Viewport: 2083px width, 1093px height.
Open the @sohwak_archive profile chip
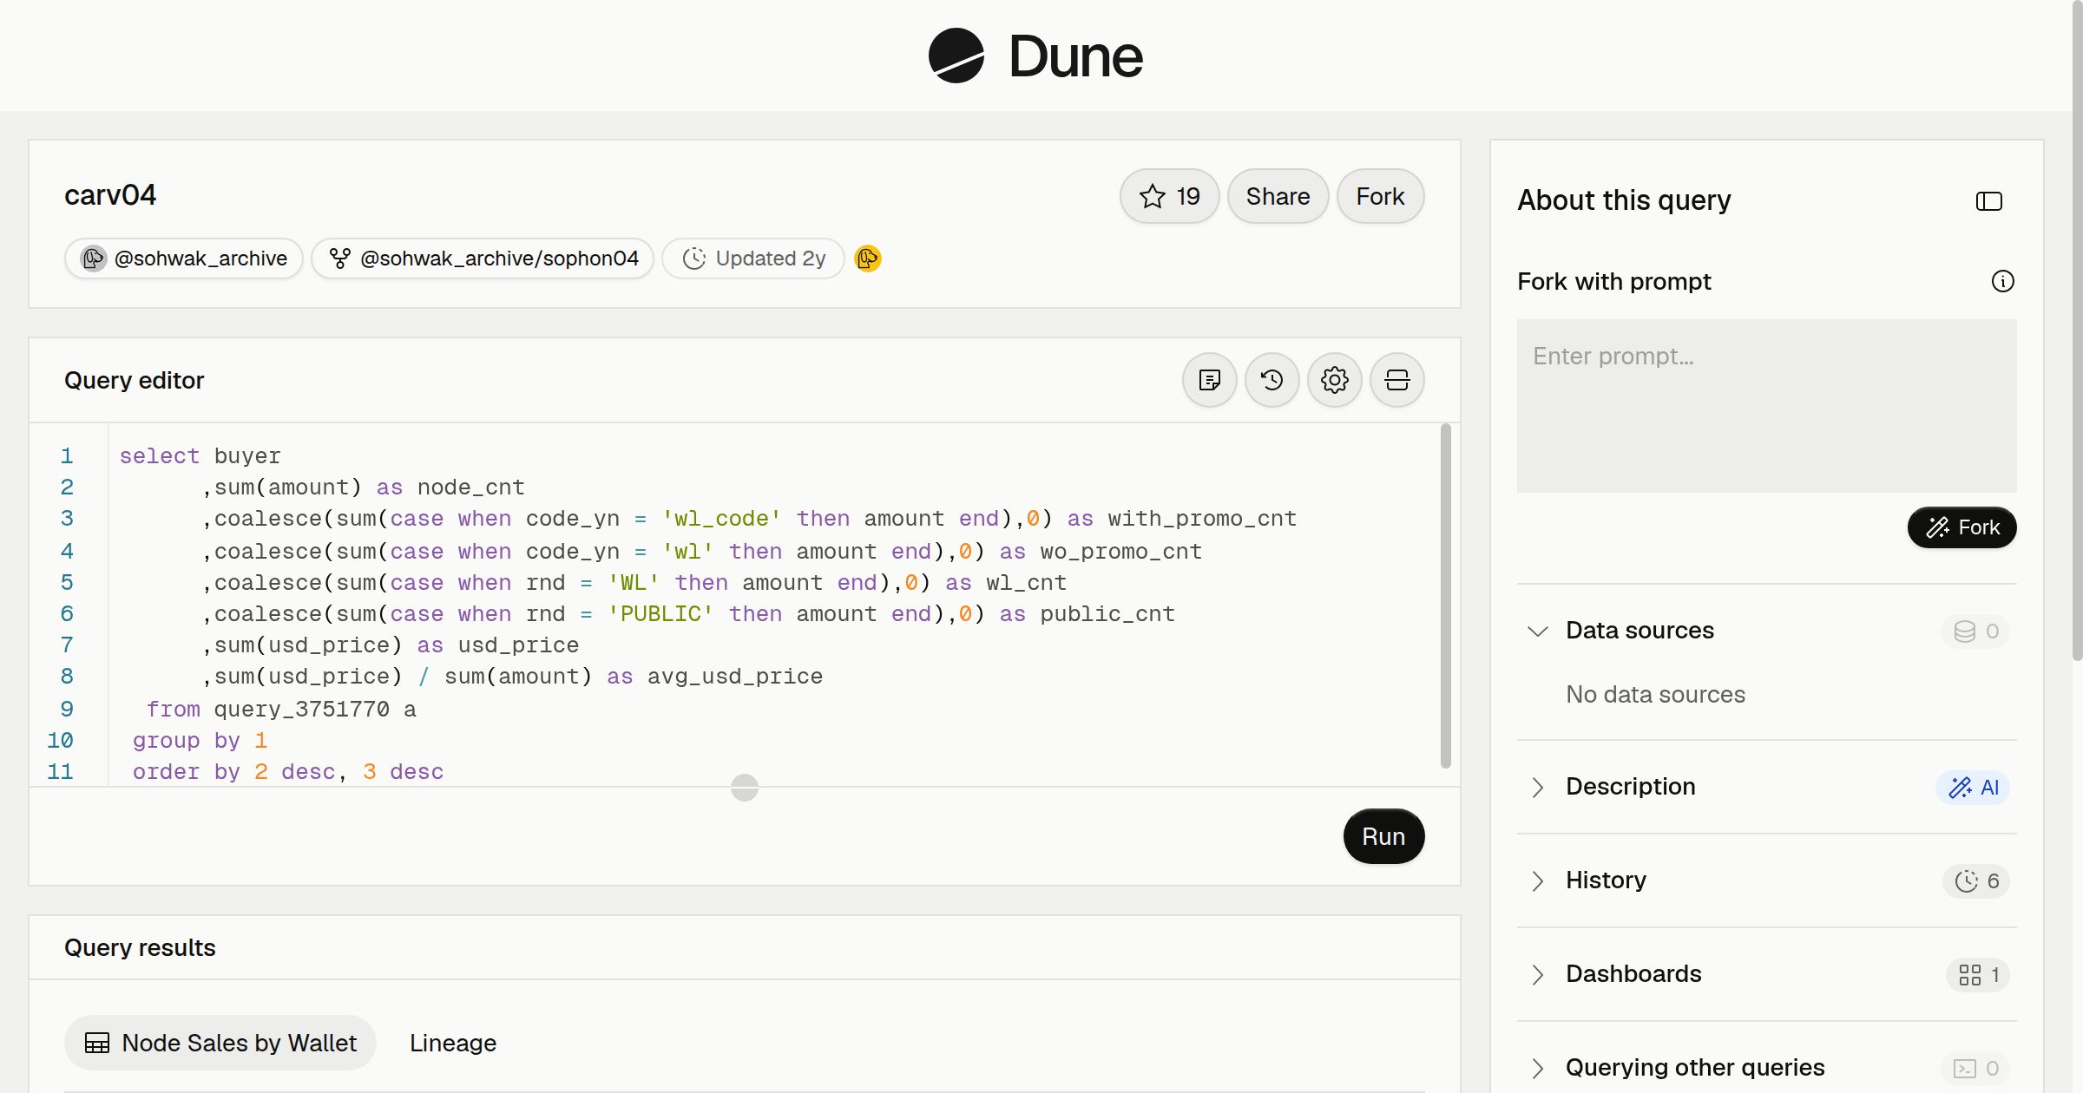184,259
